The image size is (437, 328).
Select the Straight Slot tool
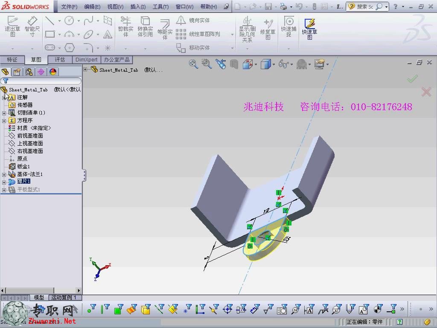pyautogui.click(x=50, y=48)
